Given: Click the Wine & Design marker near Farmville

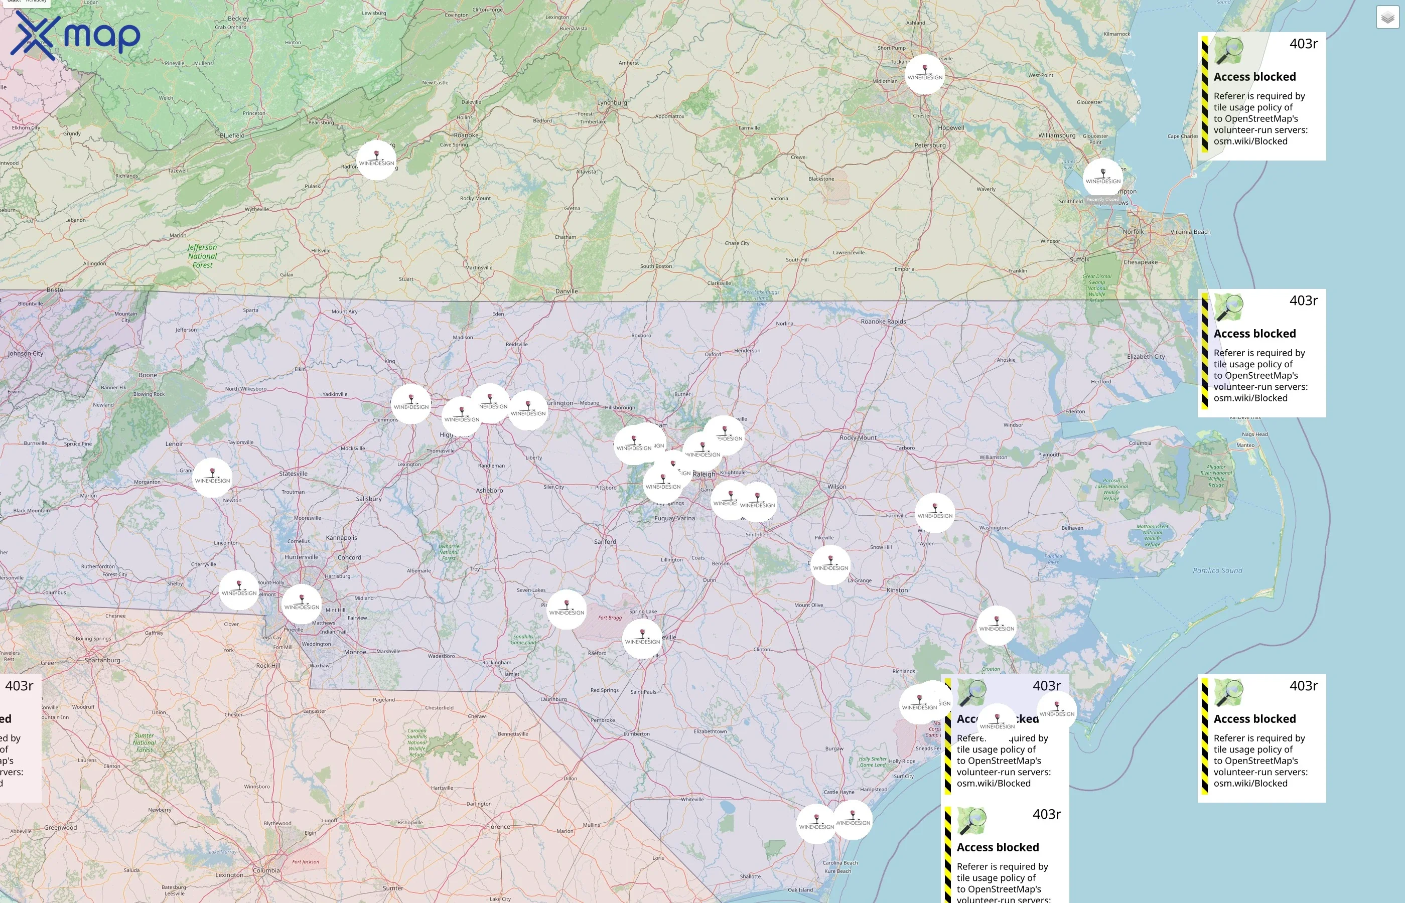Looking at the screenshot, I should [x=935, y=513].
